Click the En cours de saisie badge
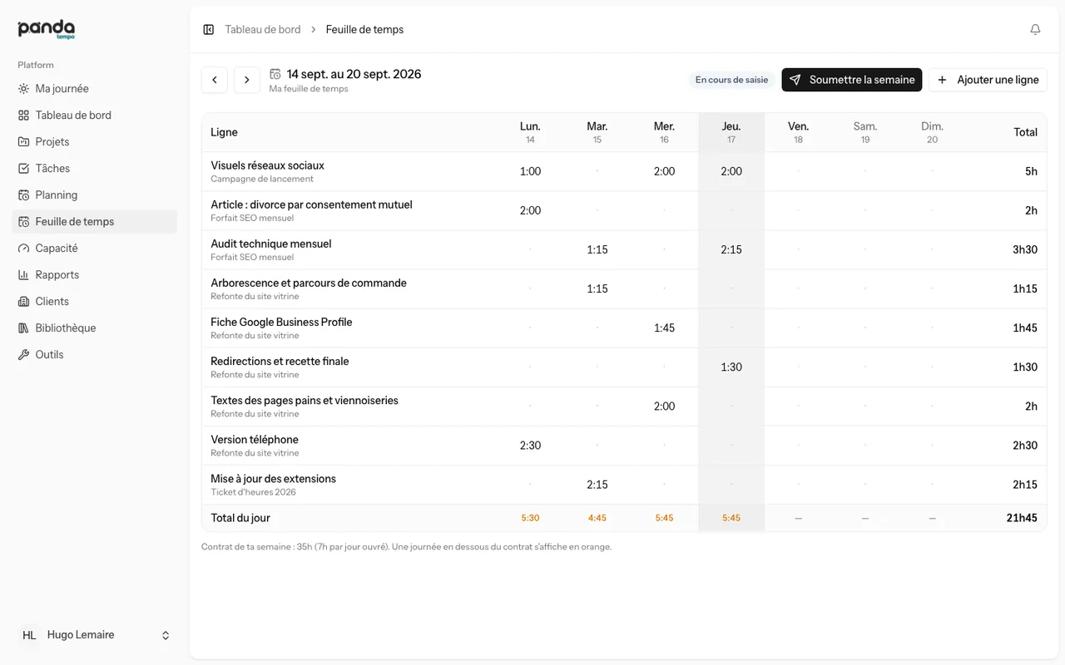The height and width of the screenshot is (665, 1065). tap(732, 80)
